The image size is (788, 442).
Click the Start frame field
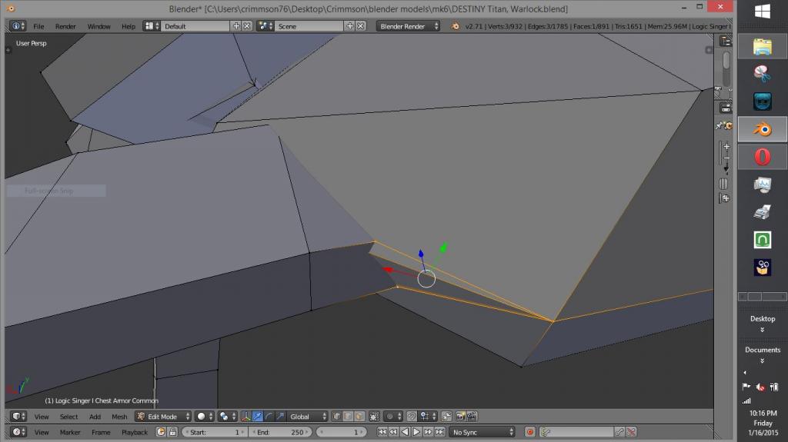[214, 432]
